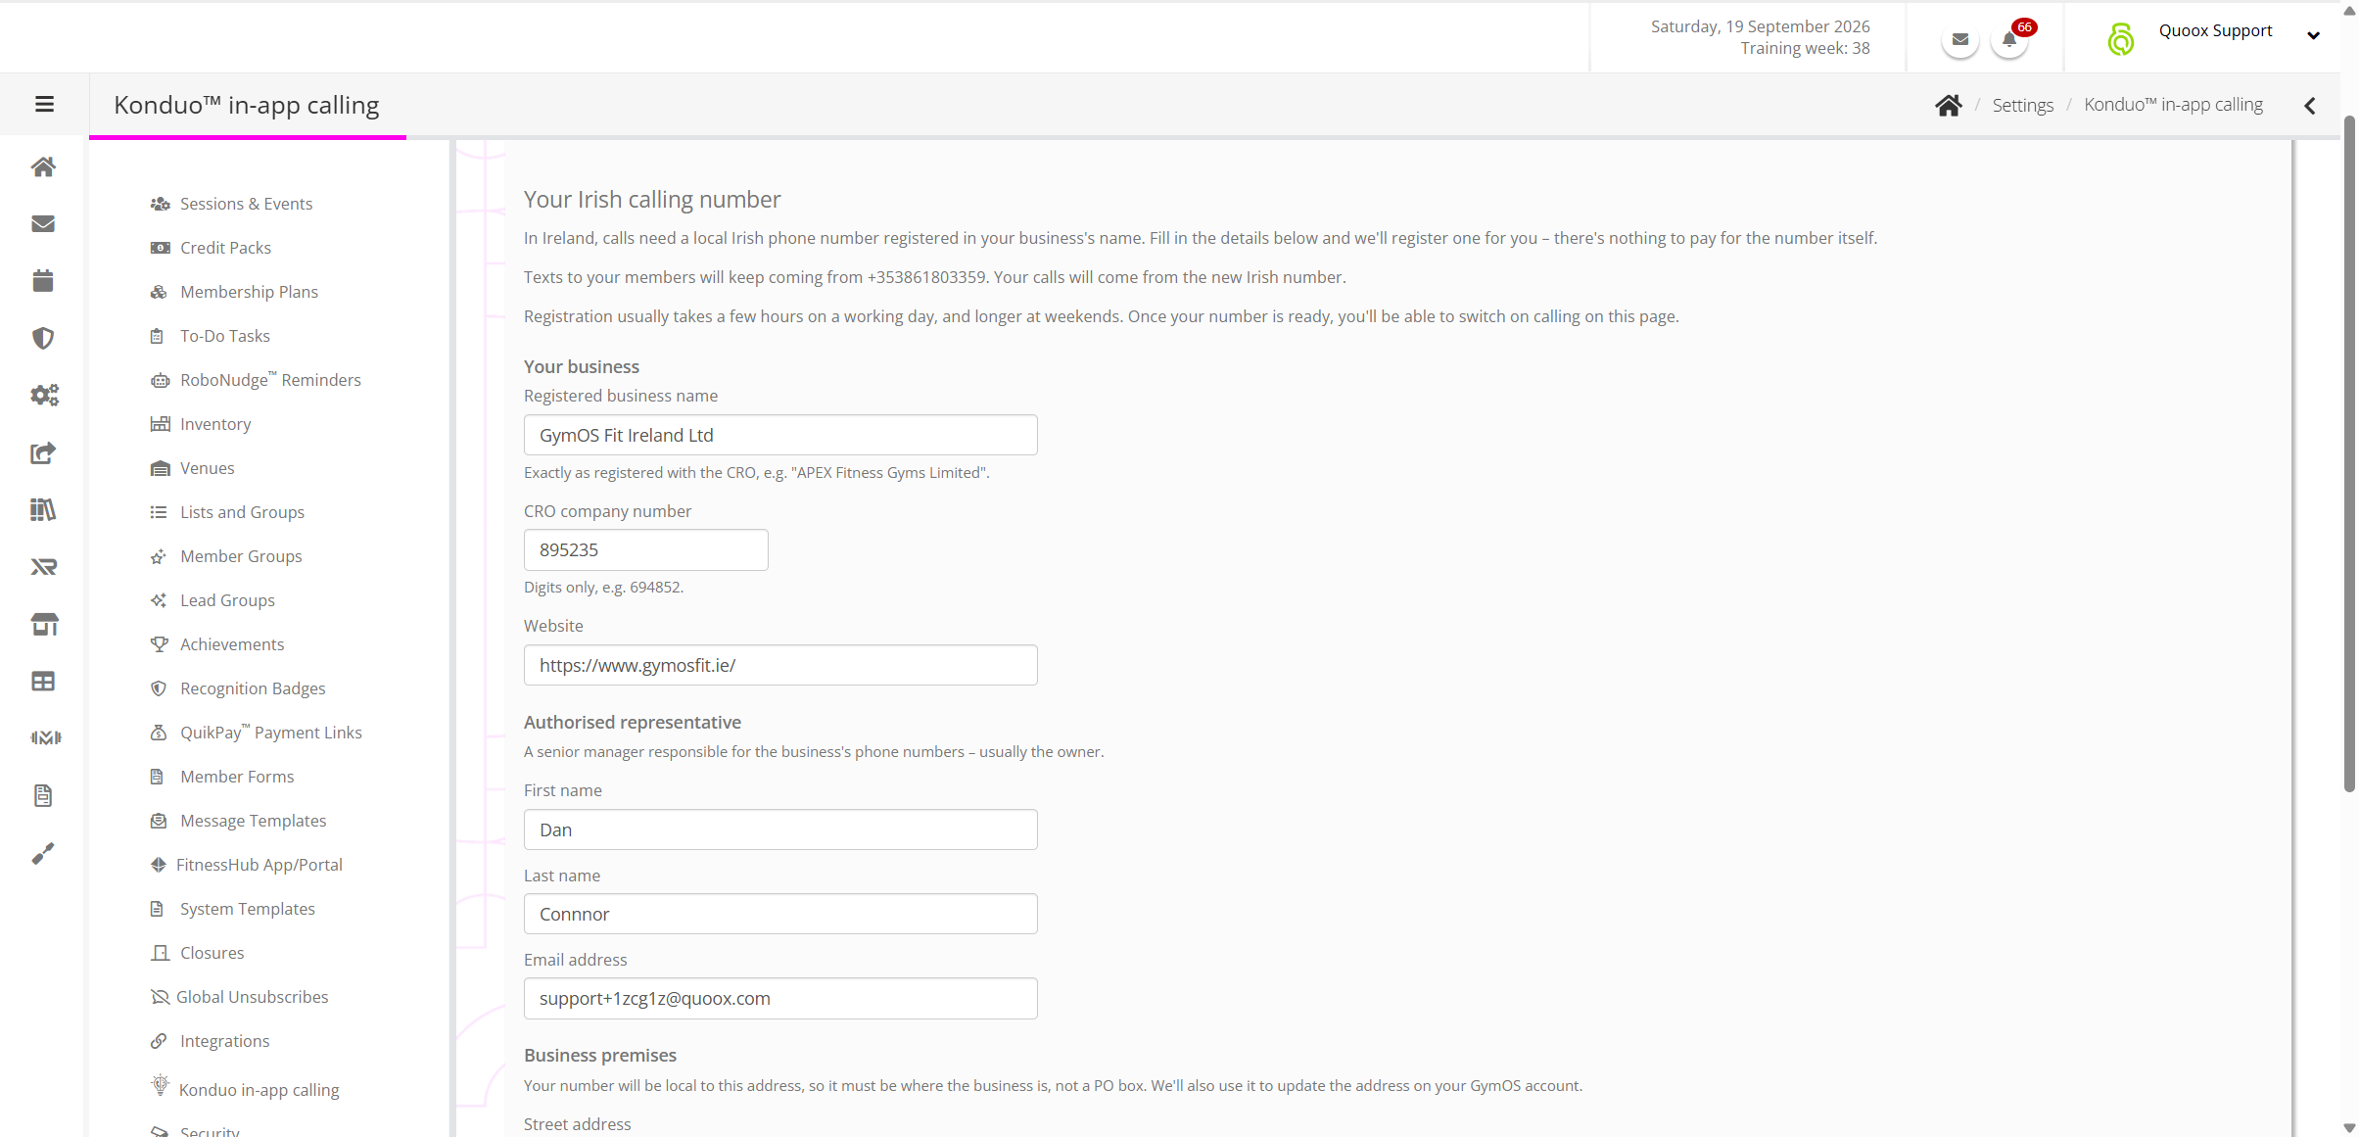Open the hamburger menu icon
Image resolution: width=2359 pixels, height=1137 pixels.
pos(44,105)
